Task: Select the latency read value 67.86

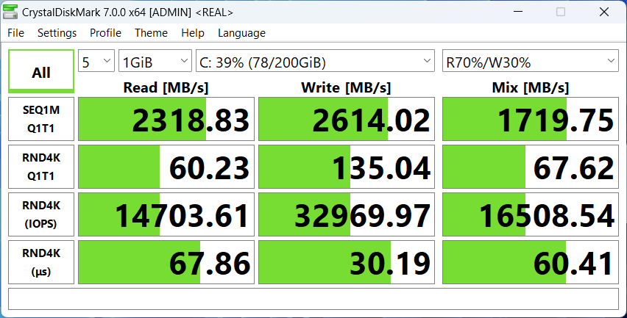Action: (166, 262)
